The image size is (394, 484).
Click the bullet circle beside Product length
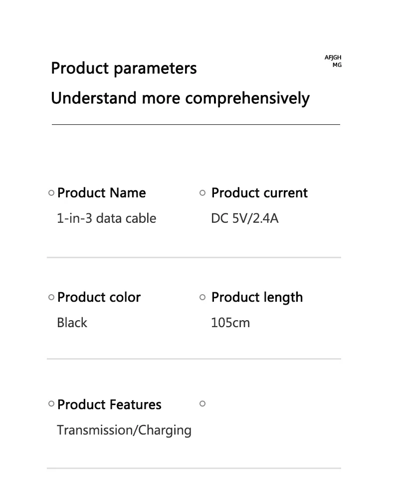point(202,297)
